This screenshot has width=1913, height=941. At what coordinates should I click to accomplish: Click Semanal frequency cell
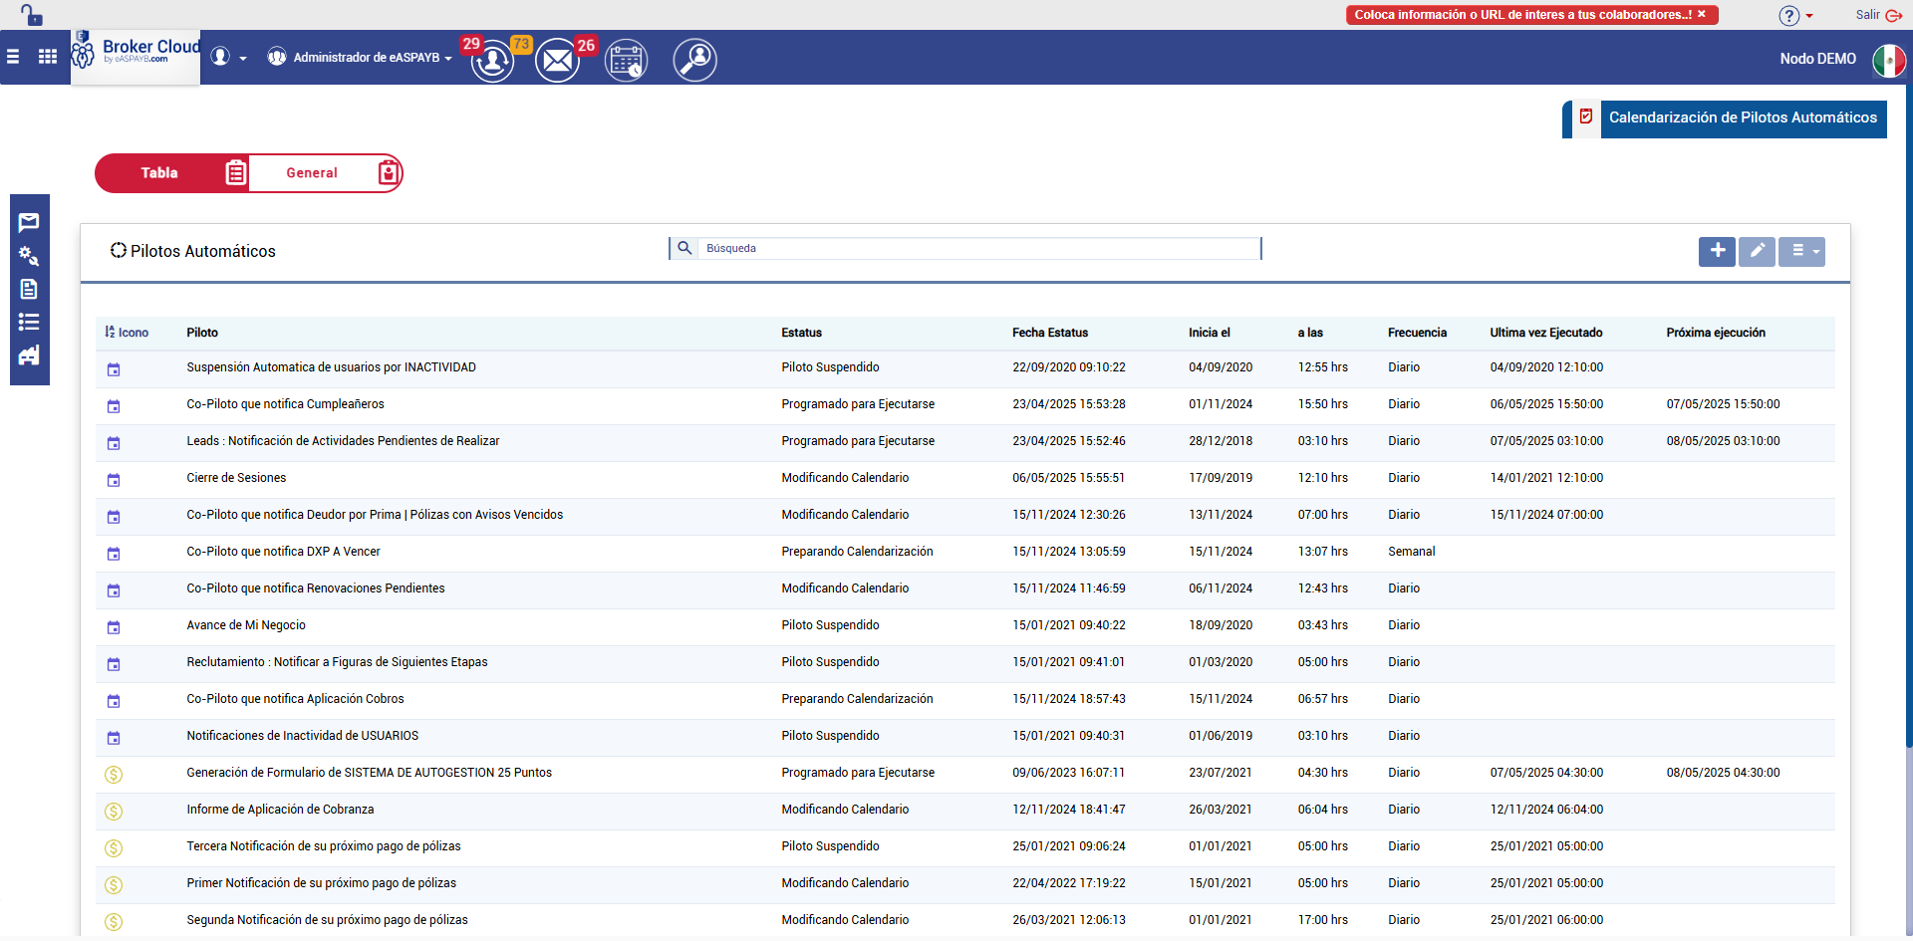point(1412,552)
